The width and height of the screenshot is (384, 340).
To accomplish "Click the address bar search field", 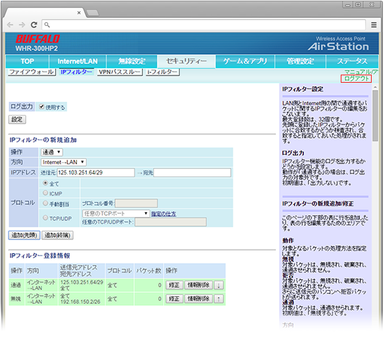I will point(204,25).
